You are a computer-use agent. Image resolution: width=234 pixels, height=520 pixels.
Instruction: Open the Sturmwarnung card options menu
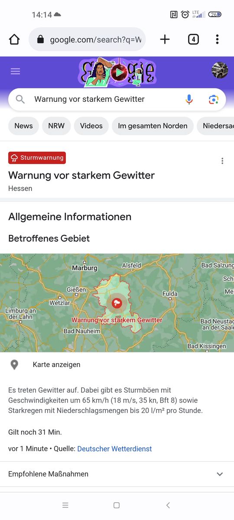point(222,161)
